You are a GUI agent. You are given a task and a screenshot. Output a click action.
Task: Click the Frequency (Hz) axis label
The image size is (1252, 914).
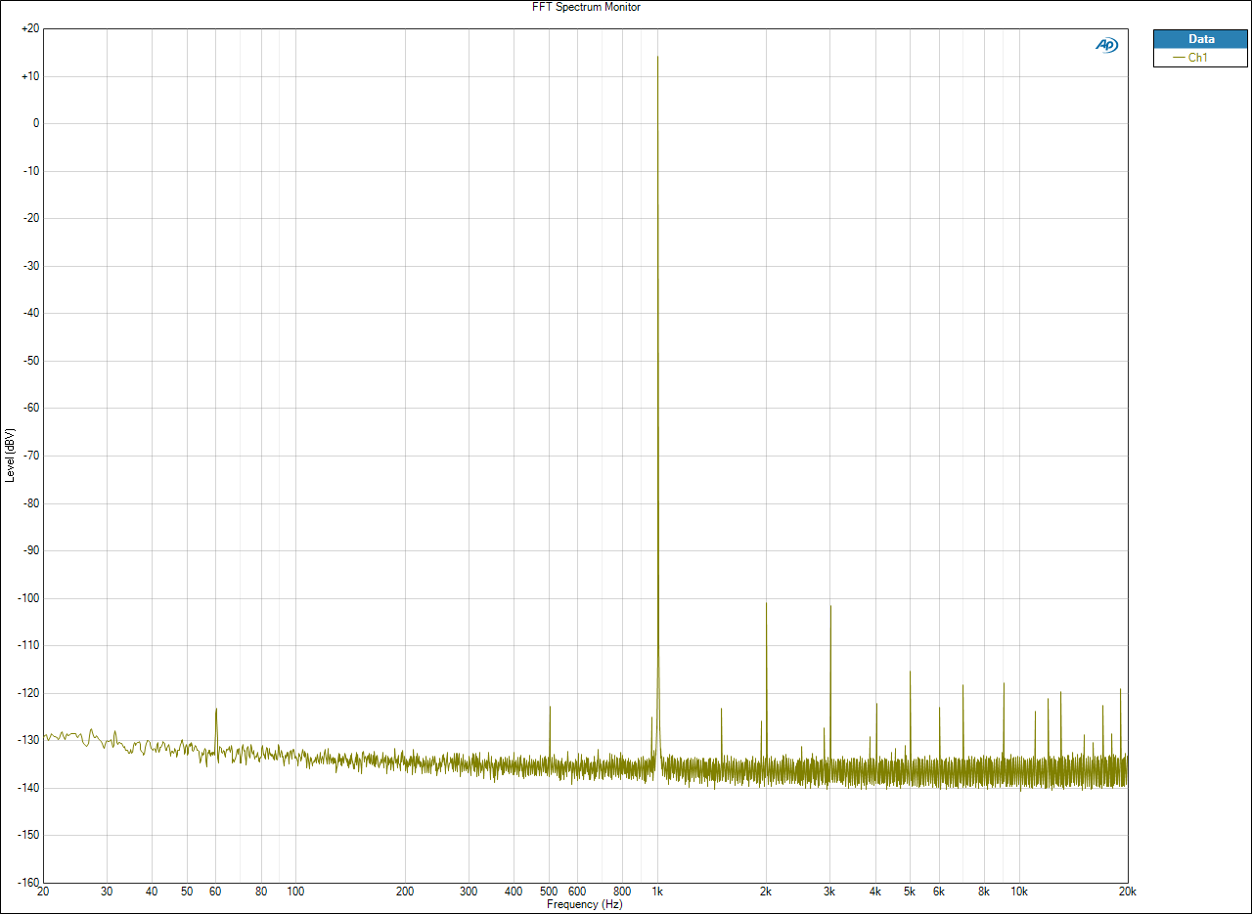[585, 905]
